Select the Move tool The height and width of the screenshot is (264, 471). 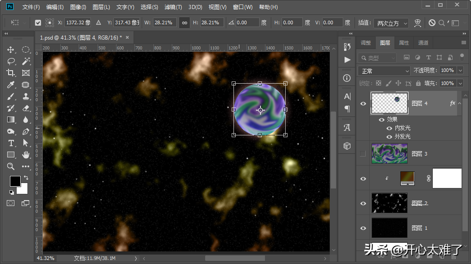[x=11, y=50]
